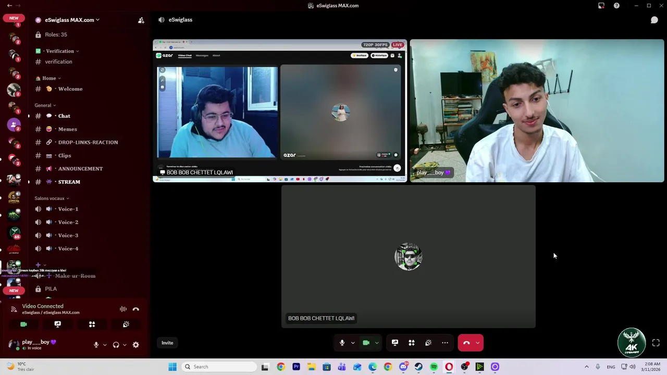Click the back arrow in the title bar
The height and width of the screenshot is (375, 667).
pyautogui.click(x=9, y=6)
